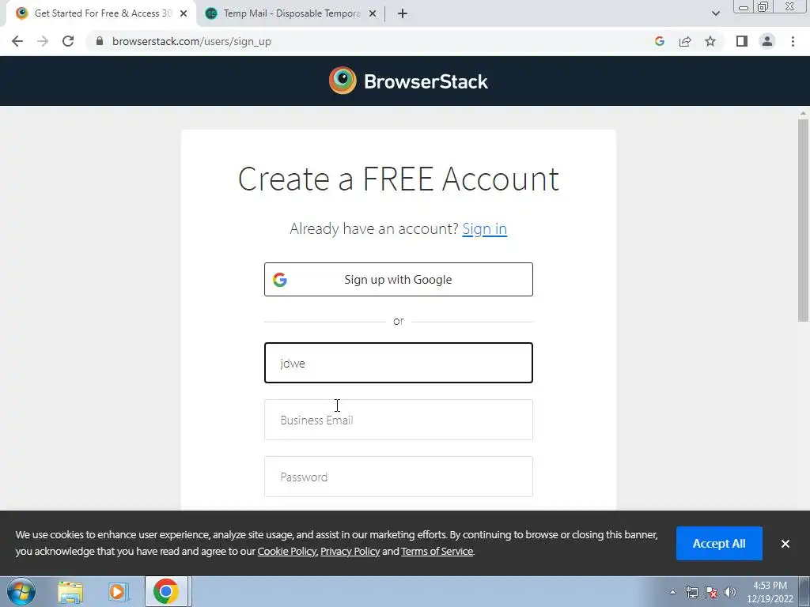Follow the Sign in link
This screenshot has height=607, width=810.
click(485, 228)
